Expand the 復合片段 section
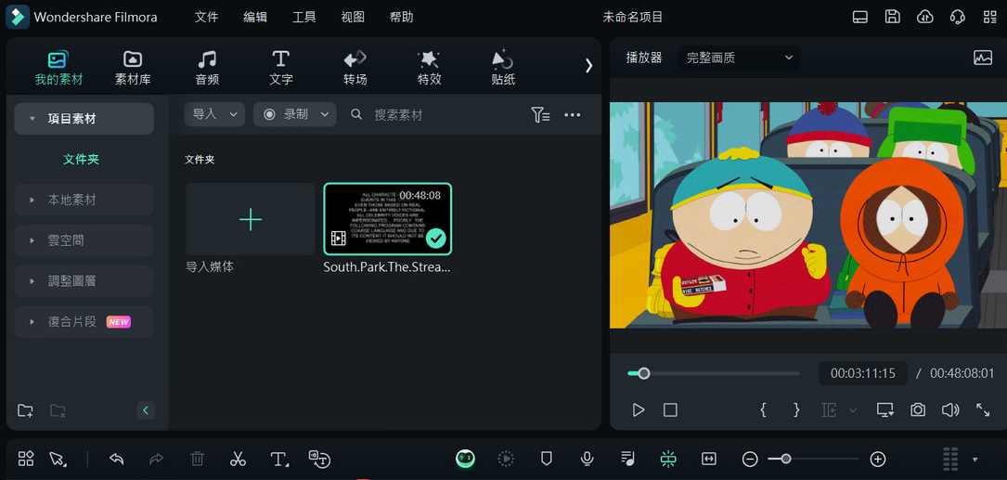Image resolution: width=1007 pixels, height=480 pixels. point(84,322)
